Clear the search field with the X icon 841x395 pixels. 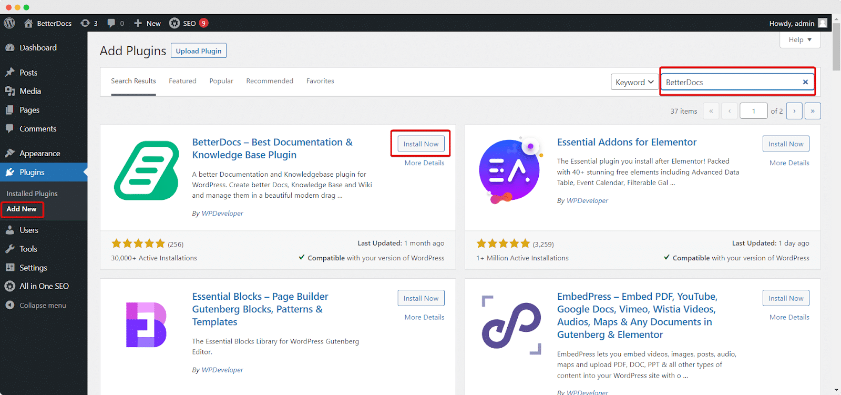click(805, 82)
